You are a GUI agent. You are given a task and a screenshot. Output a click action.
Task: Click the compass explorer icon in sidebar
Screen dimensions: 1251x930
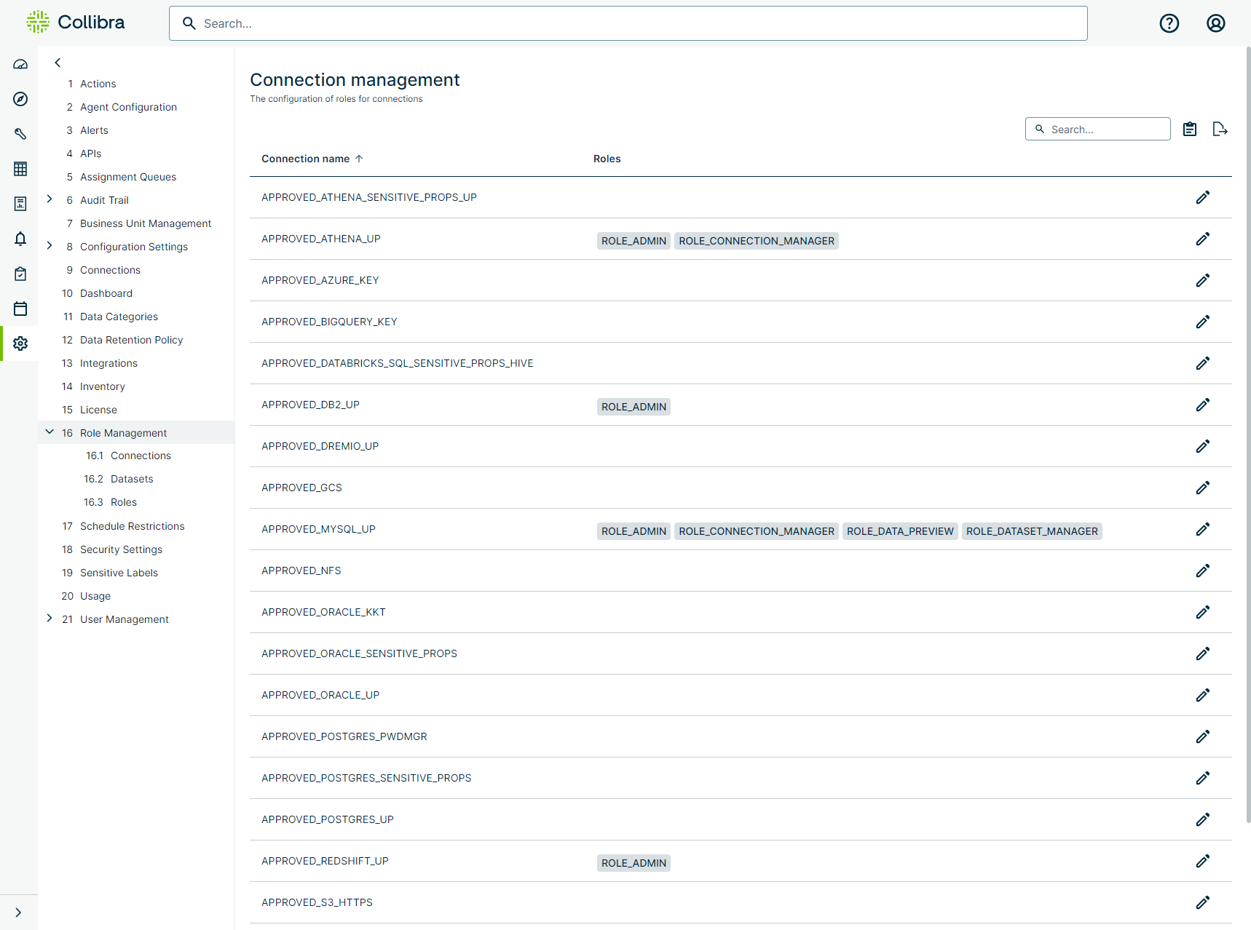click(x=20, y=99)
